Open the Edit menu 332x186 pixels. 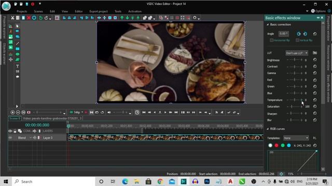(52, 11)
